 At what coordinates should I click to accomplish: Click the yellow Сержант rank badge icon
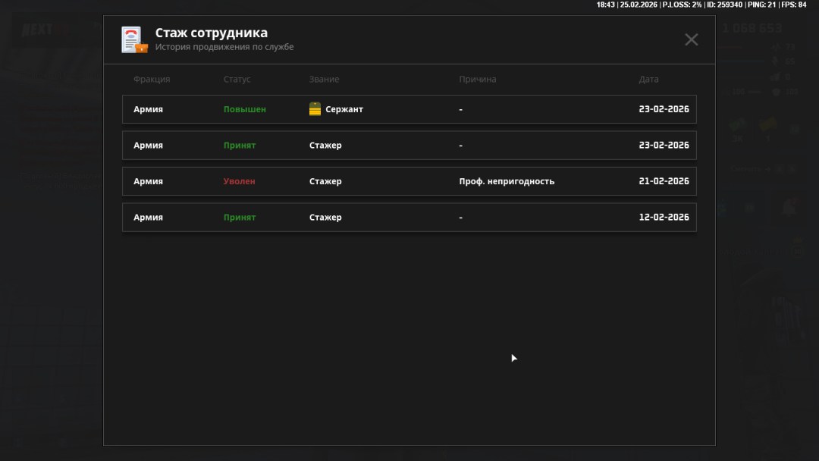point(315,109)
